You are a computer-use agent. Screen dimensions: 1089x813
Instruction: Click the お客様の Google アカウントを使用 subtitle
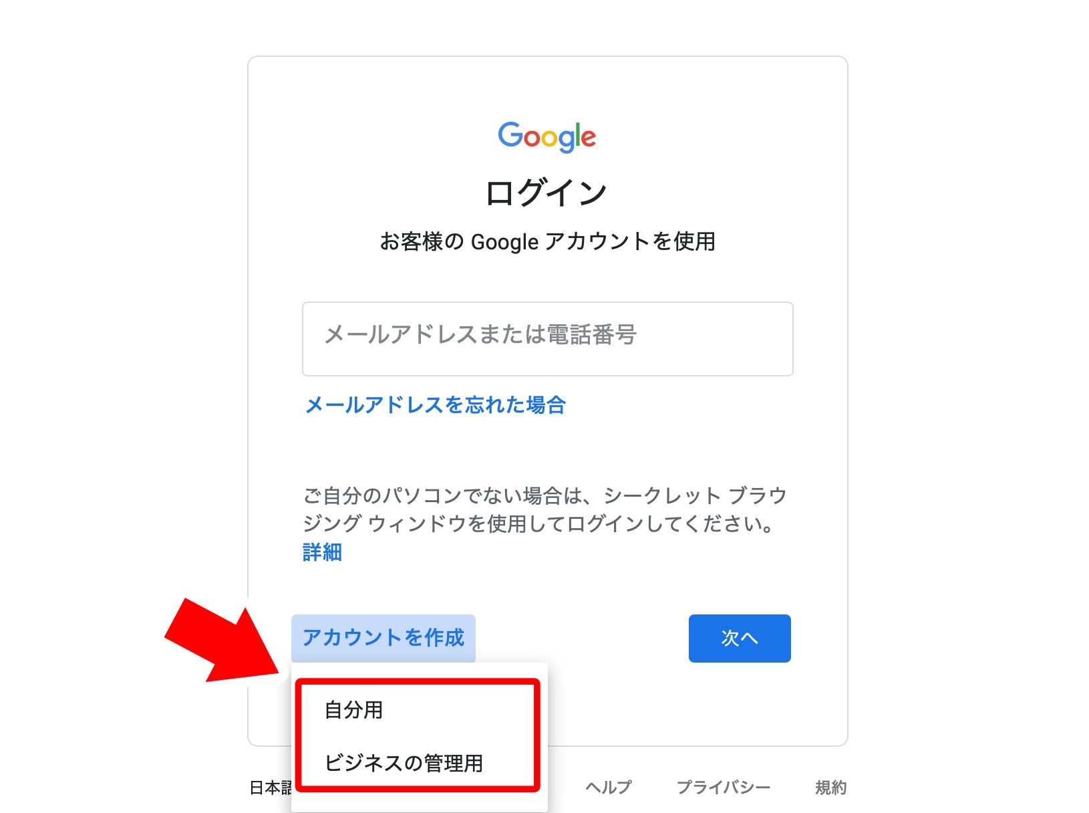click(547, 241)
